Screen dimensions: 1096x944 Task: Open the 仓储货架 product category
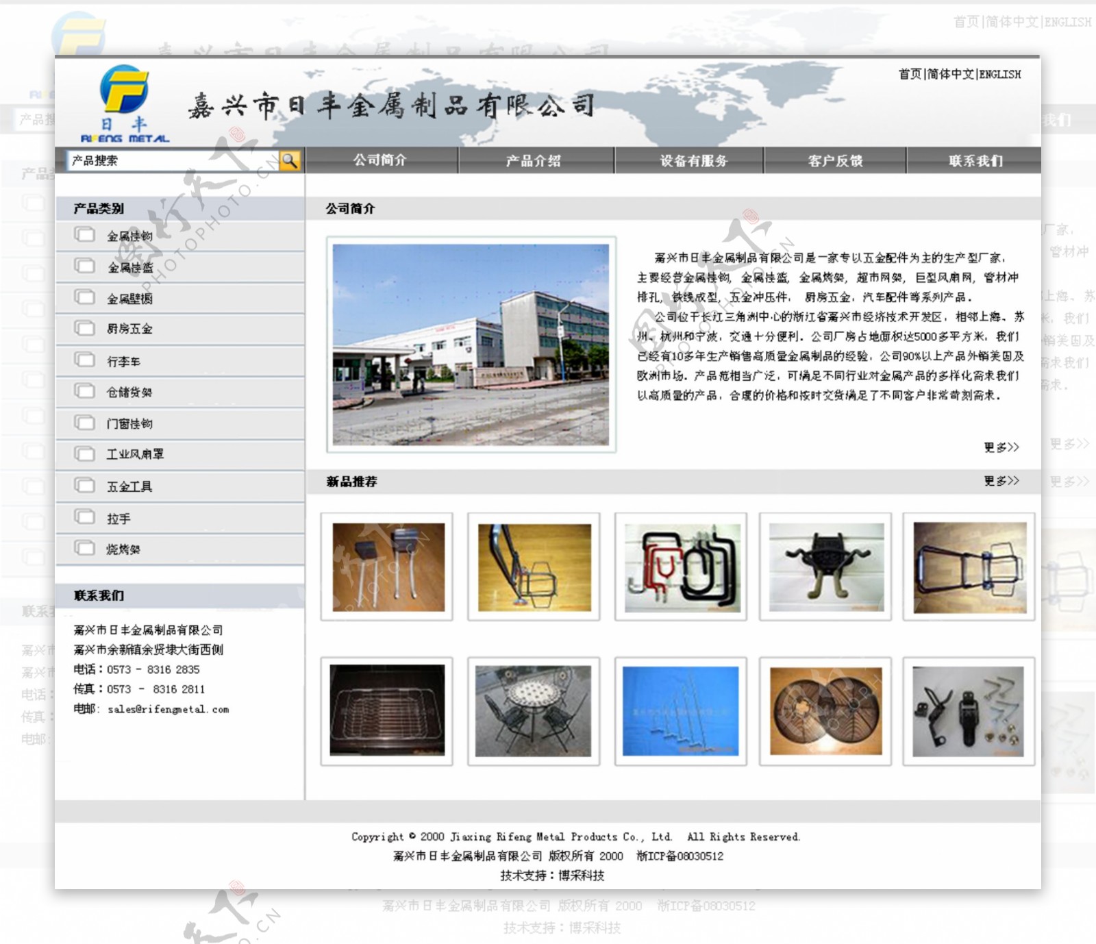point(129,393)
